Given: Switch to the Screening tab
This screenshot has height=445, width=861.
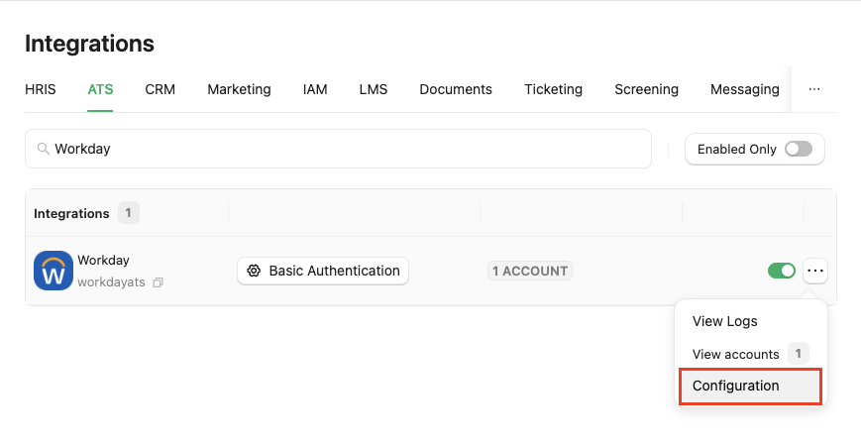Looking at the screenshot, I should click(x=646, y=89).
